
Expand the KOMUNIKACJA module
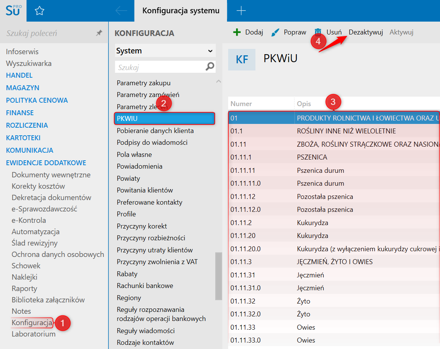(x=30, y=150)
